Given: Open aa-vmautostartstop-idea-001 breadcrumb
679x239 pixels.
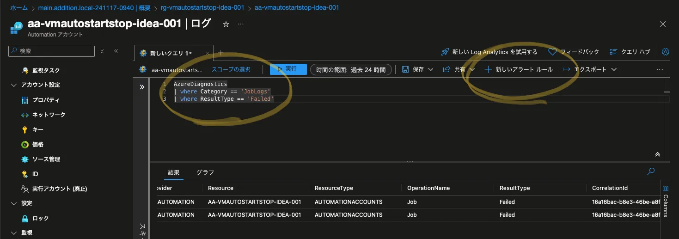Looking at the screenshot, I should click(297, 8).
